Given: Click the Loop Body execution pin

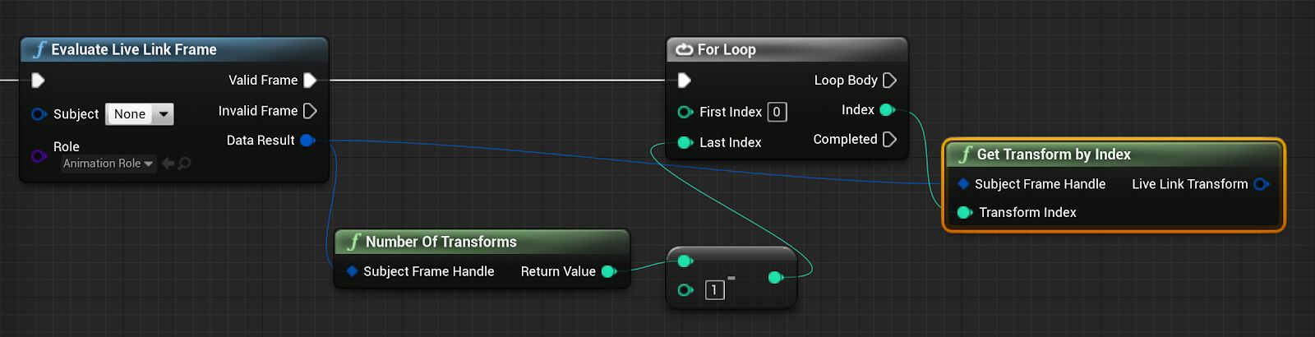Looking at the screenshot, I should coord(889,81).
